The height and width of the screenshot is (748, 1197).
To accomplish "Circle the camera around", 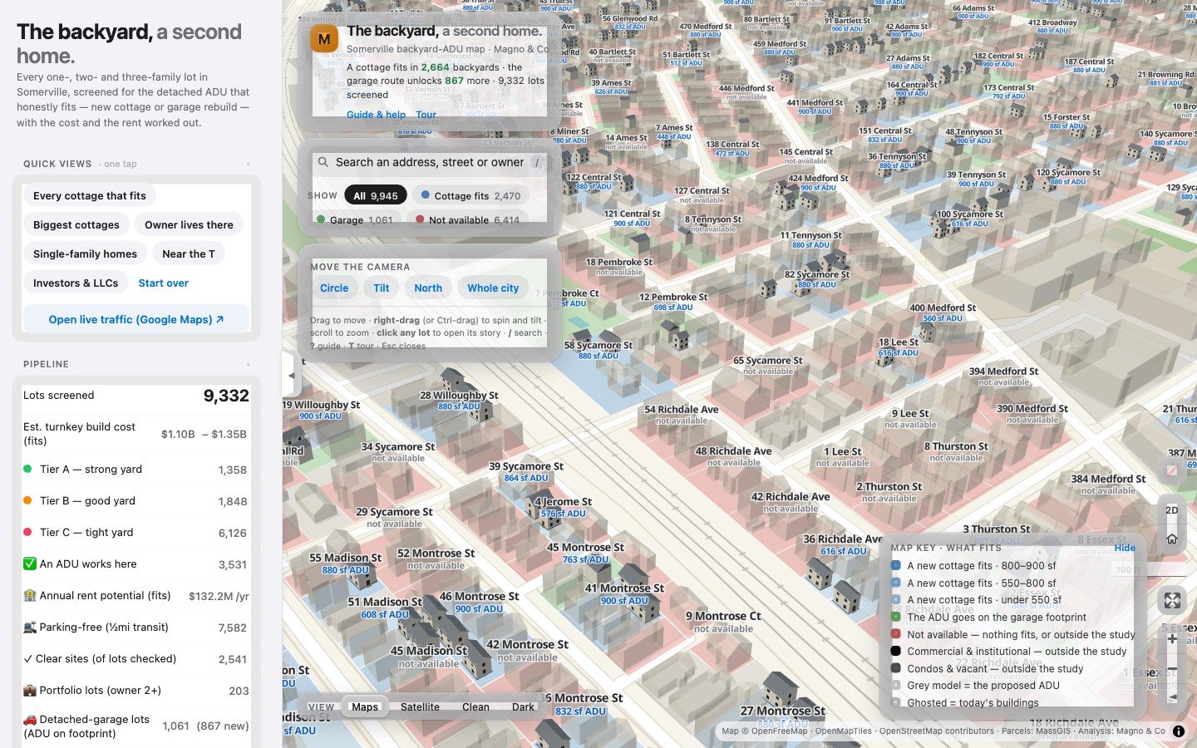I will click(334, 288).
